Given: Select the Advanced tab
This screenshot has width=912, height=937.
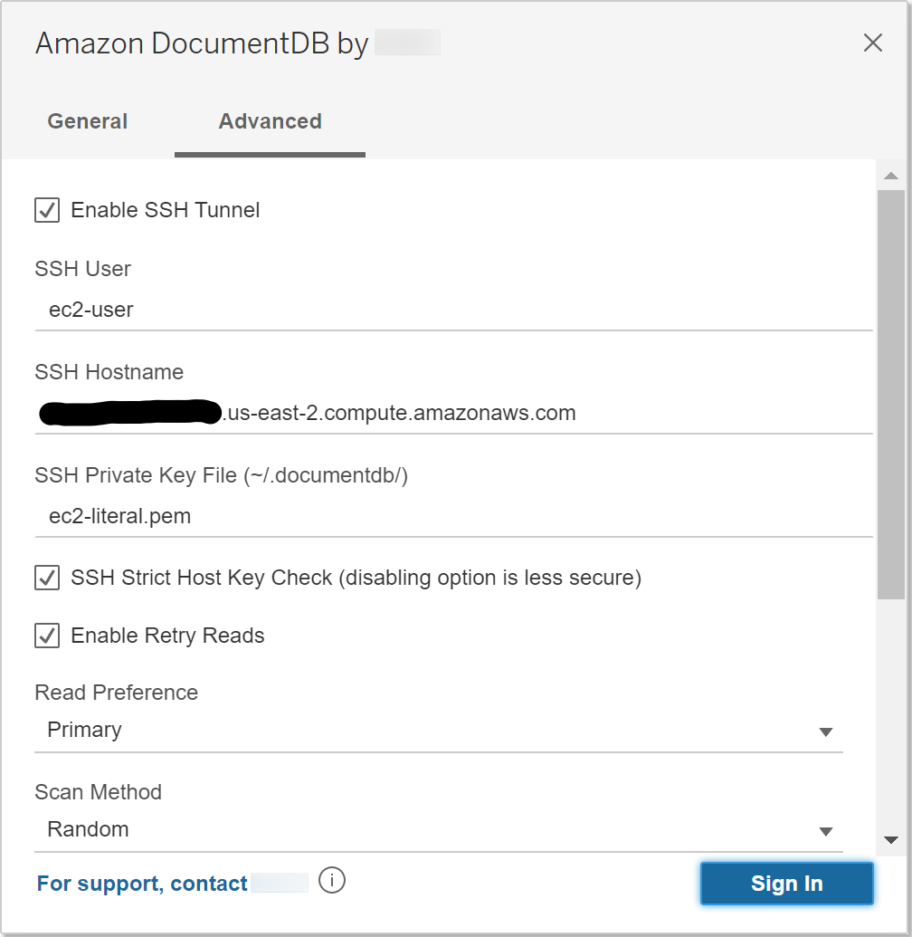Looking at the screenshot, I should pos(270,121).
